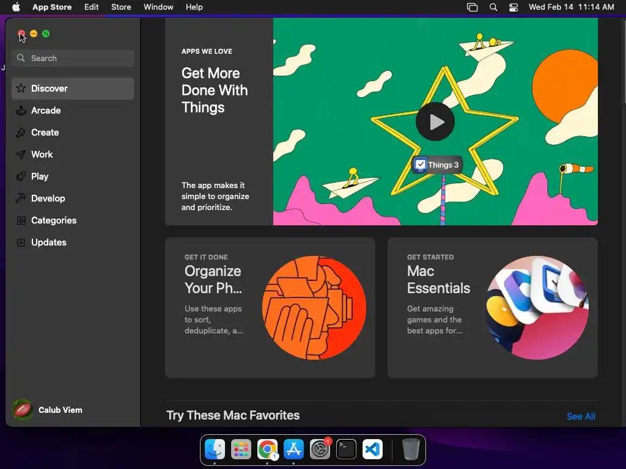
Task: Click 'The app makes it simple' description
Action: tap(215, 196)
